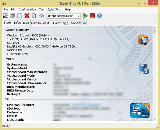Click the 'Motherboard Serial Number:' label
Image resolution: width=160 pixels, height=130 pixels.
27,83
